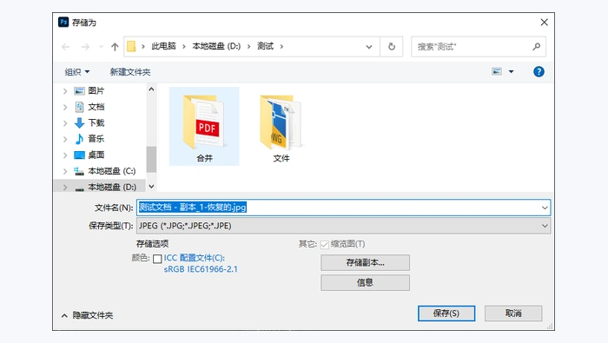Image resolution: width=608 pixels, height=343 pixels.
Task: Click the 存储副本... button
Action: (x=365, y=263)
